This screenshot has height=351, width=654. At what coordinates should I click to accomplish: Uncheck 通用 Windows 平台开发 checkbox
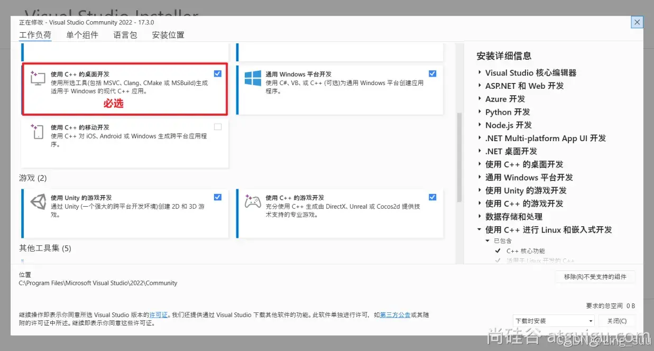432,73
